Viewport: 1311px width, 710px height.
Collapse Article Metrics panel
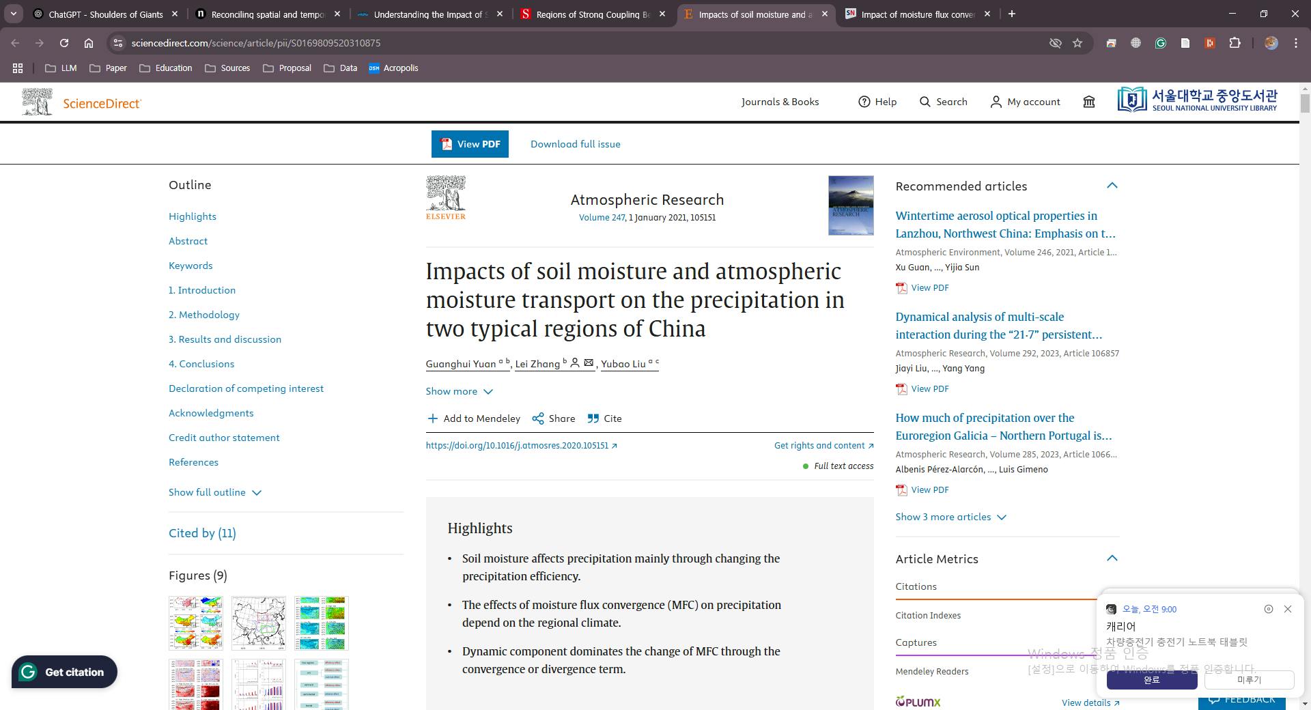point(1112,558)
